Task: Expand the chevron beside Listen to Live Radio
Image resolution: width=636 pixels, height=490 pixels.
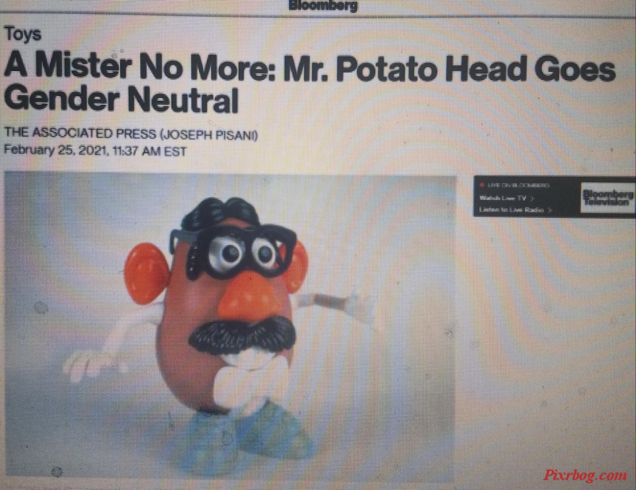Action: (x=550, y=210)
